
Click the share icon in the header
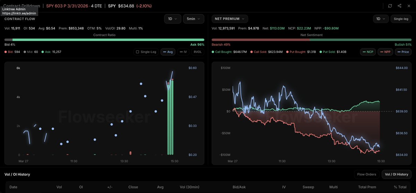click(399, 6)
